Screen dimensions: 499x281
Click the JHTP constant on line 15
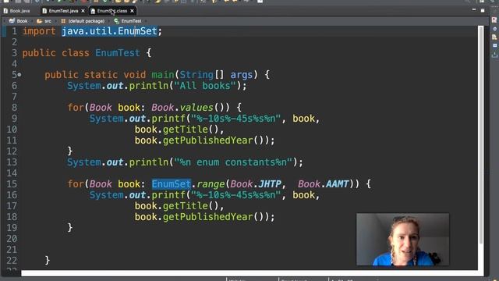tap(270, 184)
